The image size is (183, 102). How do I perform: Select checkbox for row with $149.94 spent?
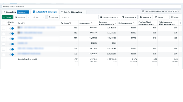click(4, 44)
